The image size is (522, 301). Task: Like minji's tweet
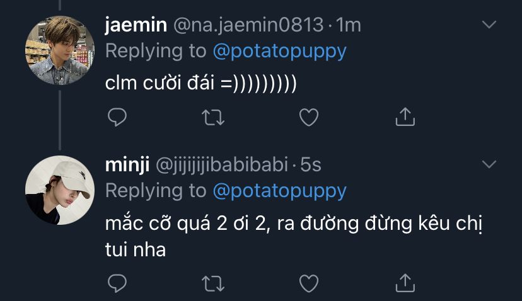[x=308, y=283]
